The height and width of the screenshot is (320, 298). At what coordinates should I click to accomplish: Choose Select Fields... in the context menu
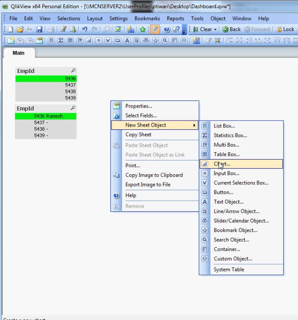(155, 116)
